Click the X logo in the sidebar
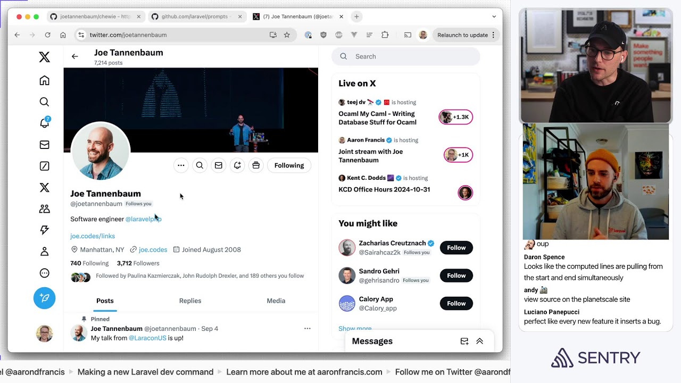The width and height of the screenshot is (681, 383). pos(45,57)
